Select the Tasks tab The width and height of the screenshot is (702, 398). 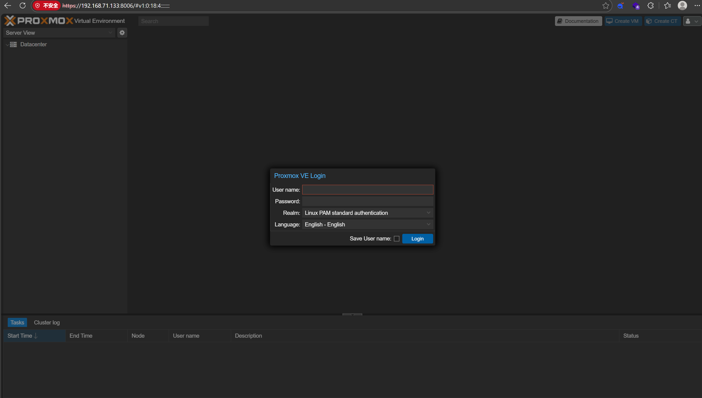coord(17,323)
